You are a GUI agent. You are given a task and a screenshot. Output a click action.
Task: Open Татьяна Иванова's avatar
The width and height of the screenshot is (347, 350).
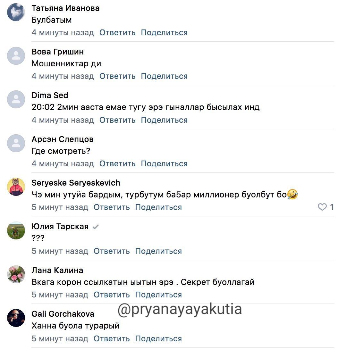[16, 12]
